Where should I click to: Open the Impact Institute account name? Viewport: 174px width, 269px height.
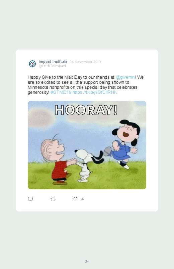click(x=53, y=62)
